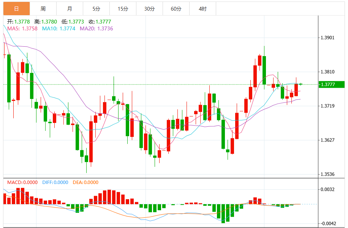Select the daily 日 timeframe tab

16,9
